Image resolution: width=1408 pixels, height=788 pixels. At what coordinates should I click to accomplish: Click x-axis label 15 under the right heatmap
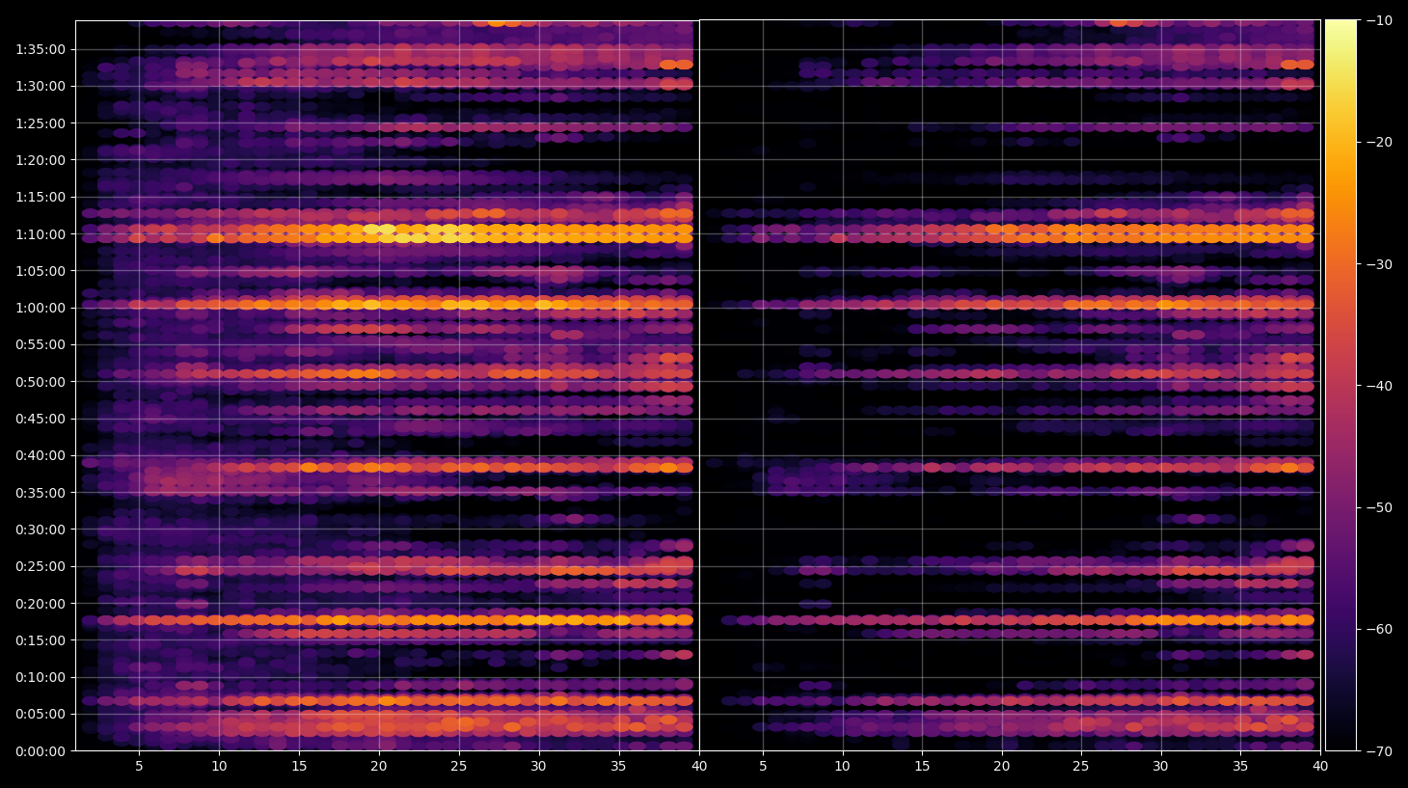tap(922, 767)
